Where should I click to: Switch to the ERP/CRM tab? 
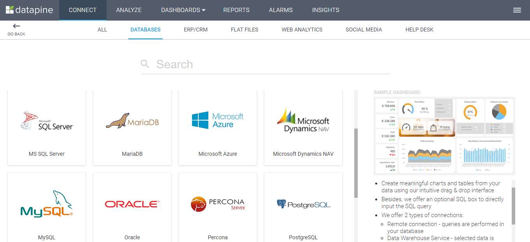pos(196,30)
